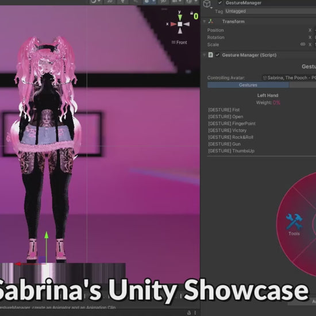Screen dimensions: 316x316
Task: Toggle the GestureManager object active checkbox
Action: point(220,3)
